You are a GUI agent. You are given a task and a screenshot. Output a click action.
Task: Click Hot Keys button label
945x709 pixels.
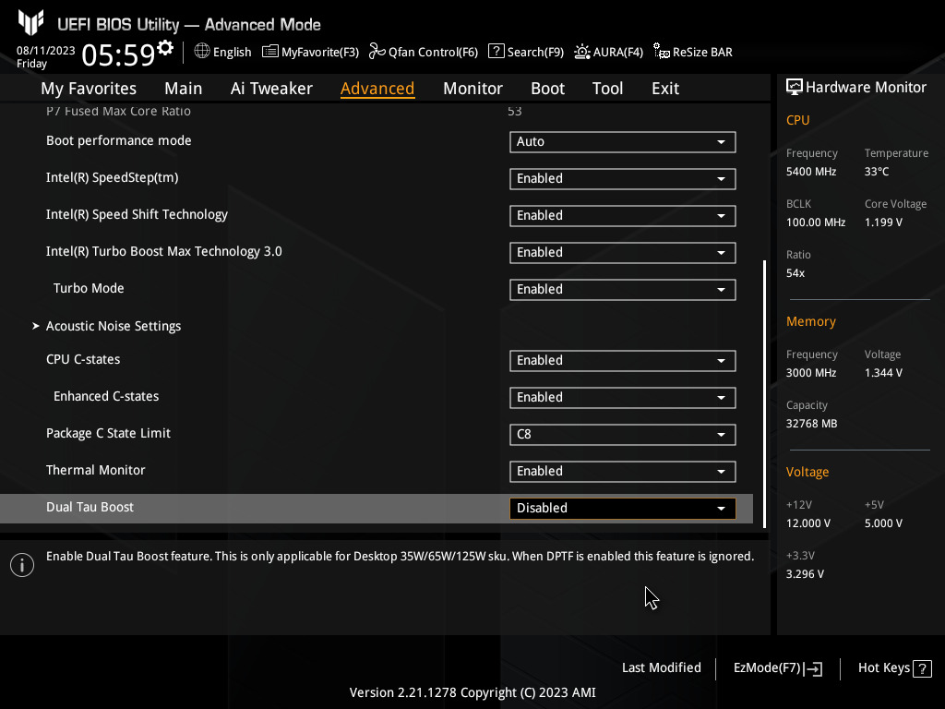coord(883,667)
